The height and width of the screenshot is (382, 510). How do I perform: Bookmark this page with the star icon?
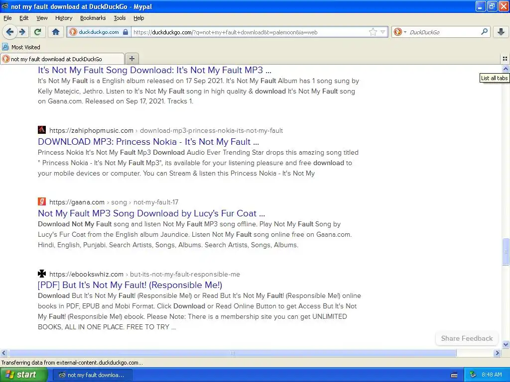[x=373, y=32]
